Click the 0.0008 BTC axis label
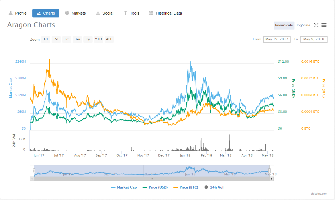The height and width of the screenshot is (200, 335). click(x=310, y=95)
